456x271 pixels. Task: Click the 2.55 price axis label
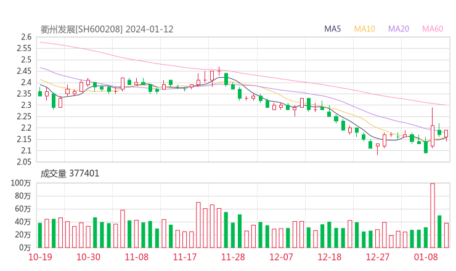[24, 48]
